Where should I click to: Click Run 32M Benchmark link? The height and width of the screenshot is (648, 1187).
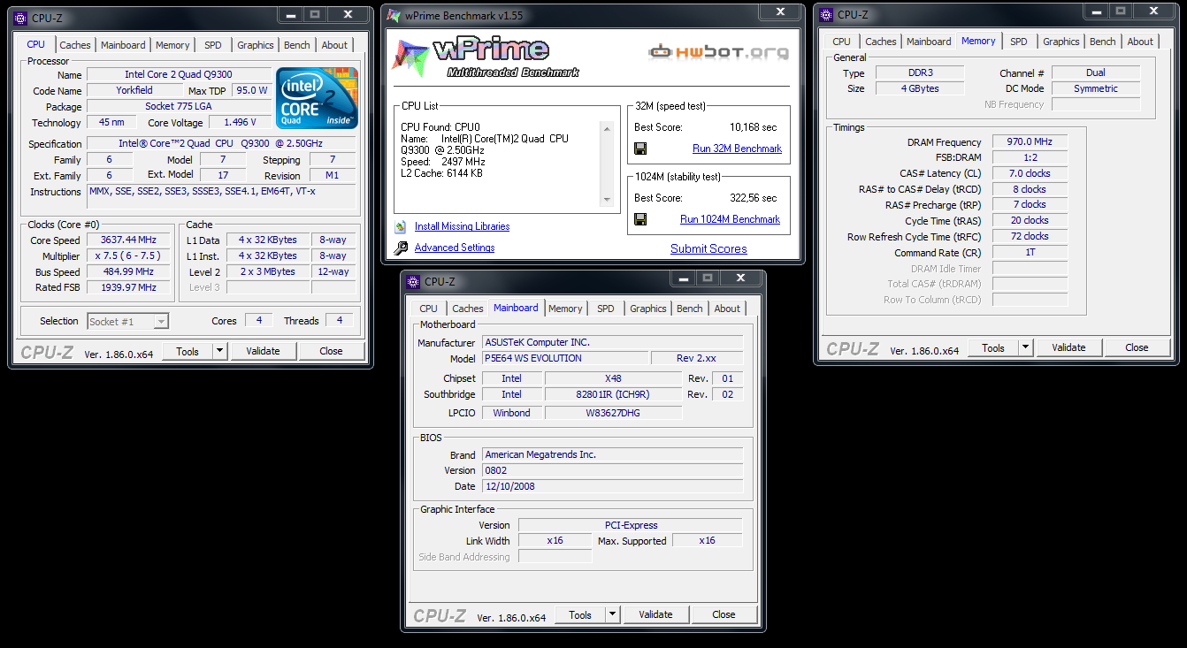click(x=737, y=149)
